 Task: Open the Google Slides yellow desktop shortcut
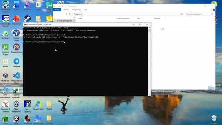click(x=49, y=19)
